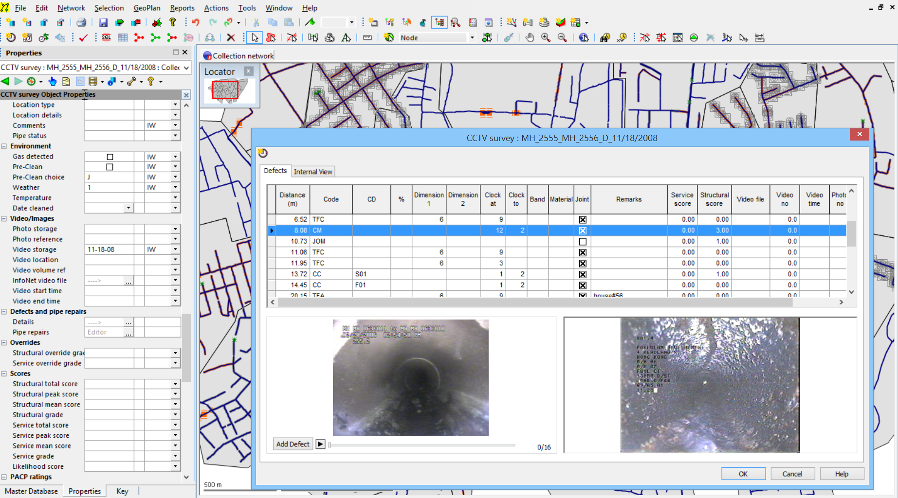Click the defects table vertical scrollbar

851,234
